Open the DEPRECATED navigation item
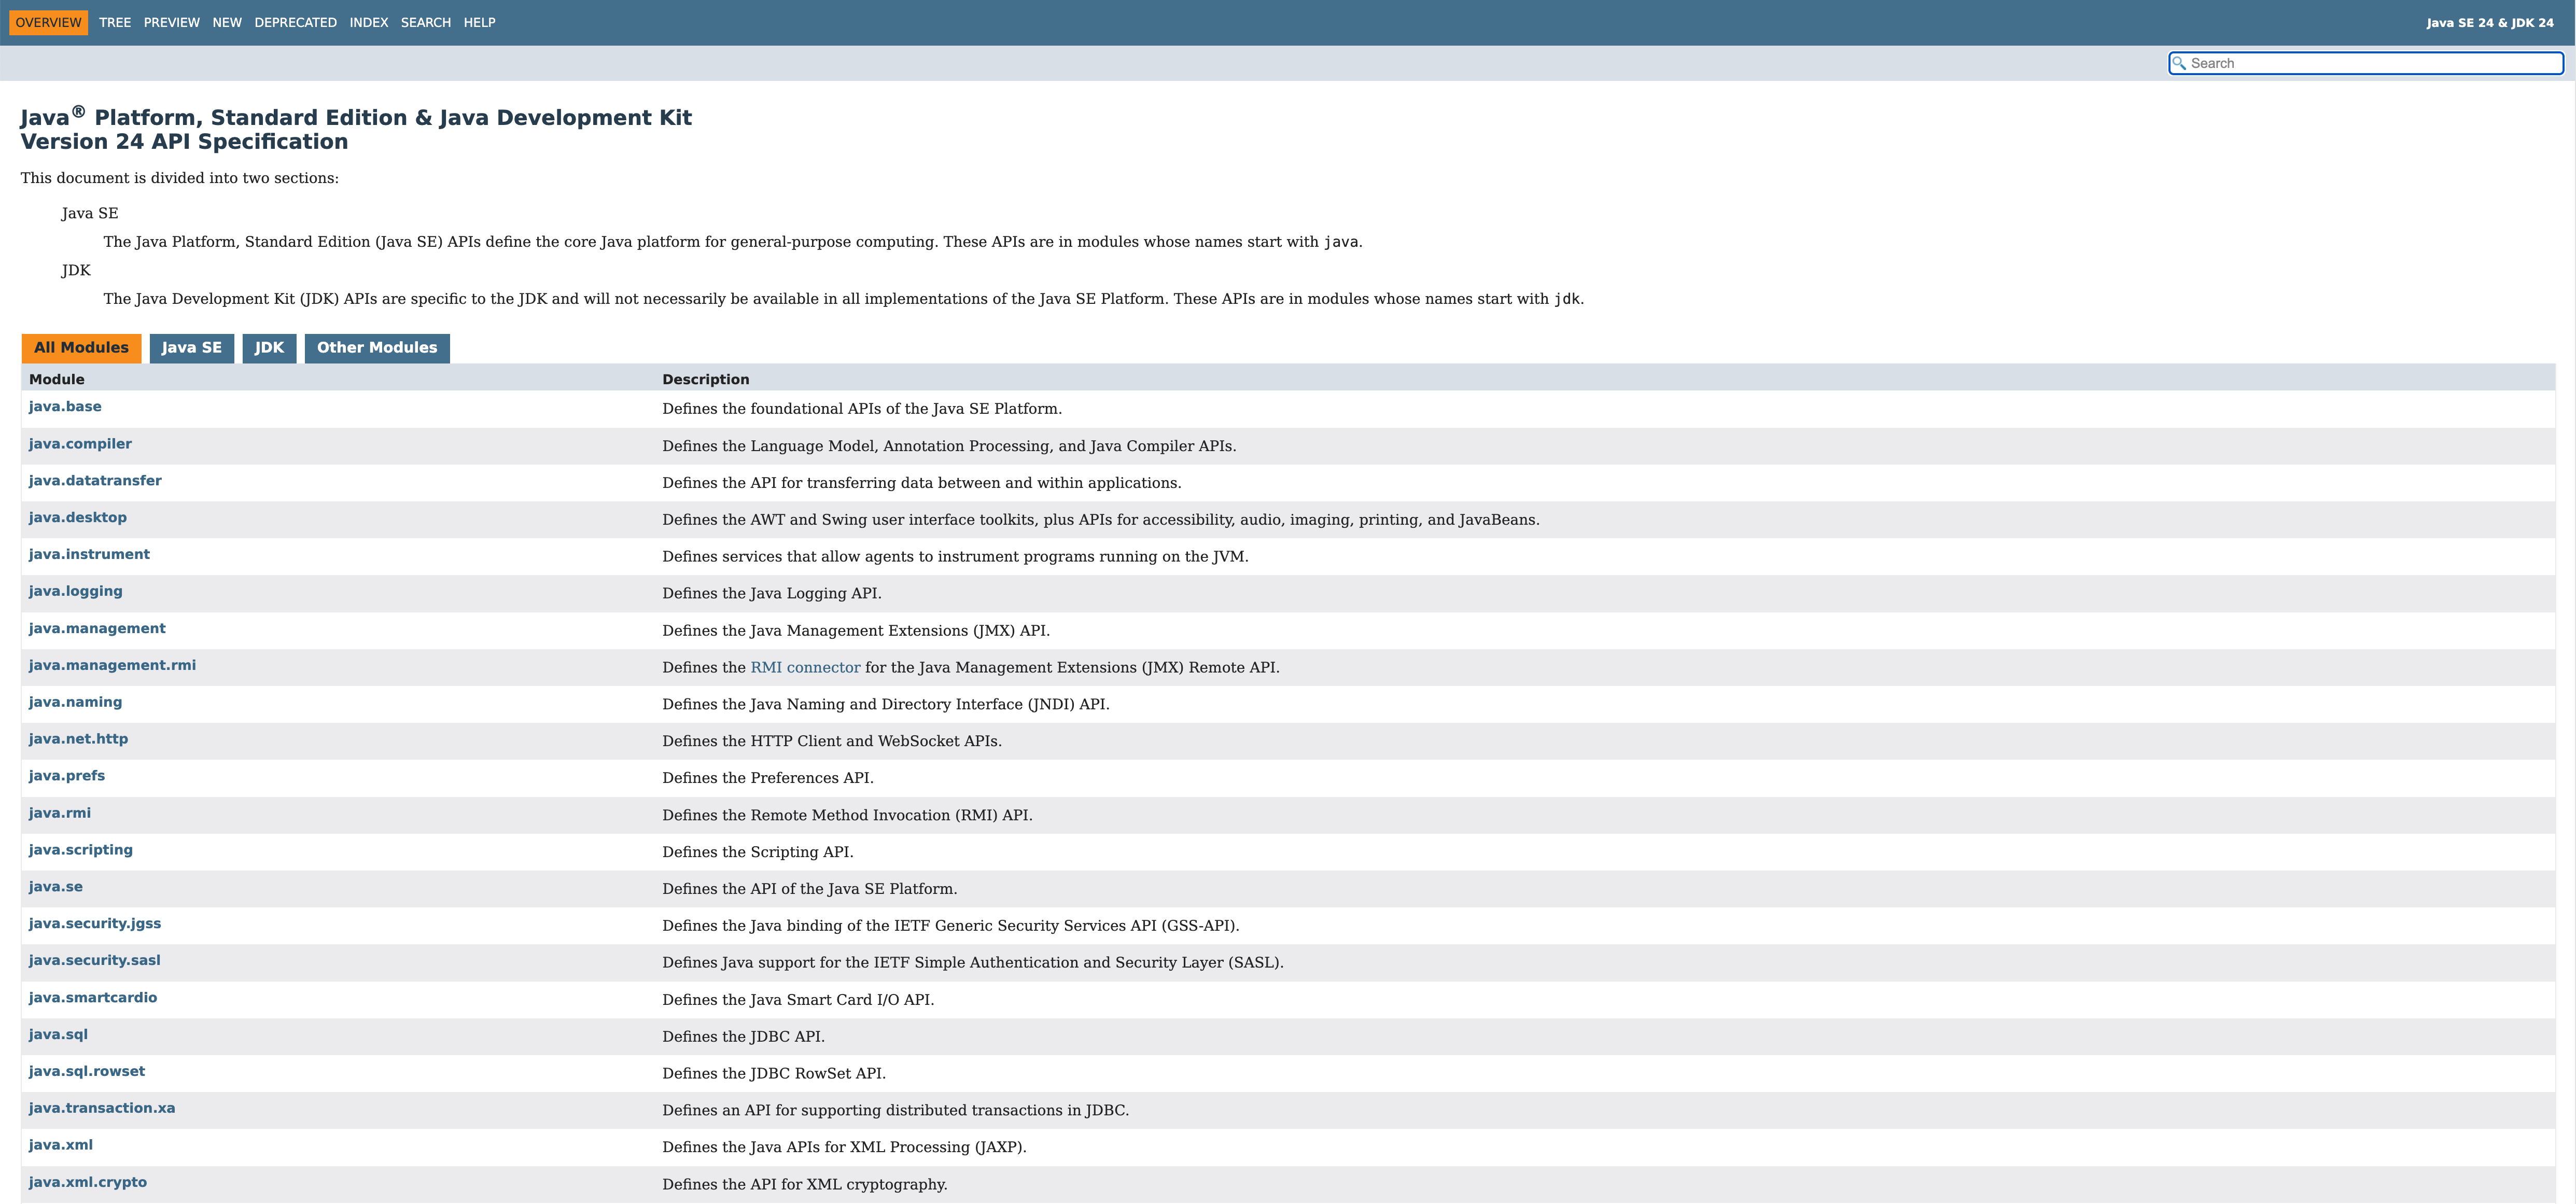This screenshot has width=2576, height=1204. [295, 22]
